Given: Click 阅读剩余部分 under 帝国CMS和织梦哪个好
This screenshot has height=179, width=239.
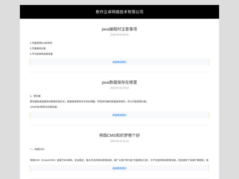Looking at the screenshot, I should (119, 168).
